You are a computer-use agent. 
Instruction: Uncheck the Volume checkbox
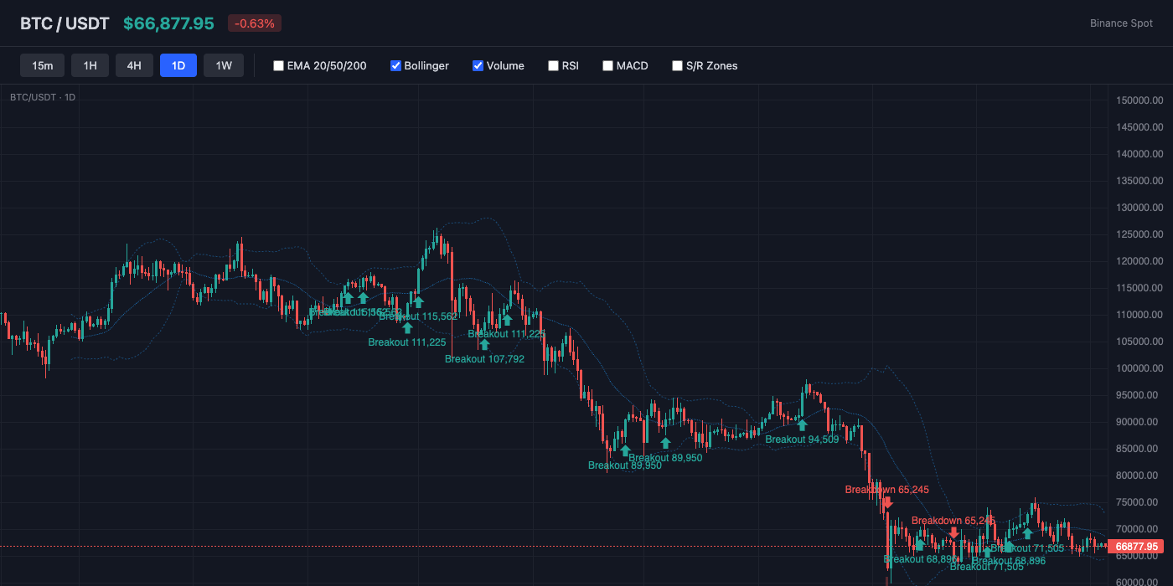coord(478,65)
